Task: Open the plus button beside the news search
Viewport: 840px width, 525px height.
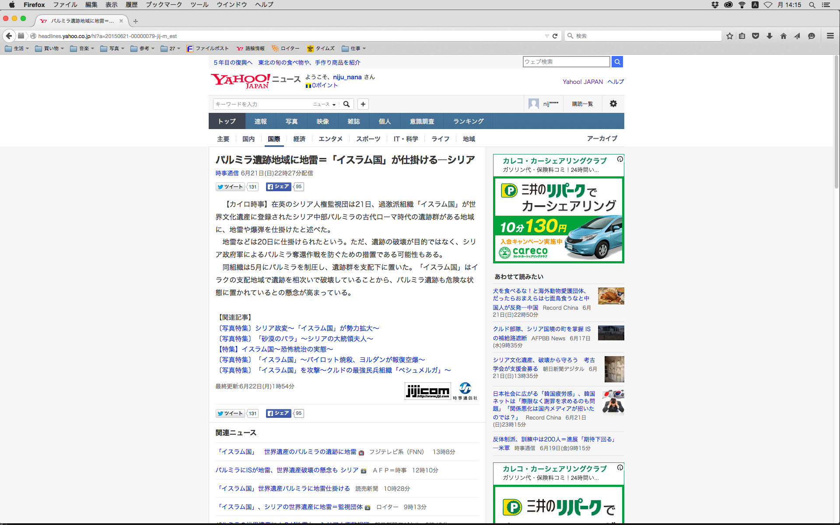Action: coord(363,104)
